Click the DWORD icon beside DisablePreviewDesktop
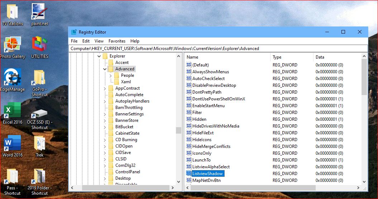The image size is (378, 199). [x=188, y=85]
